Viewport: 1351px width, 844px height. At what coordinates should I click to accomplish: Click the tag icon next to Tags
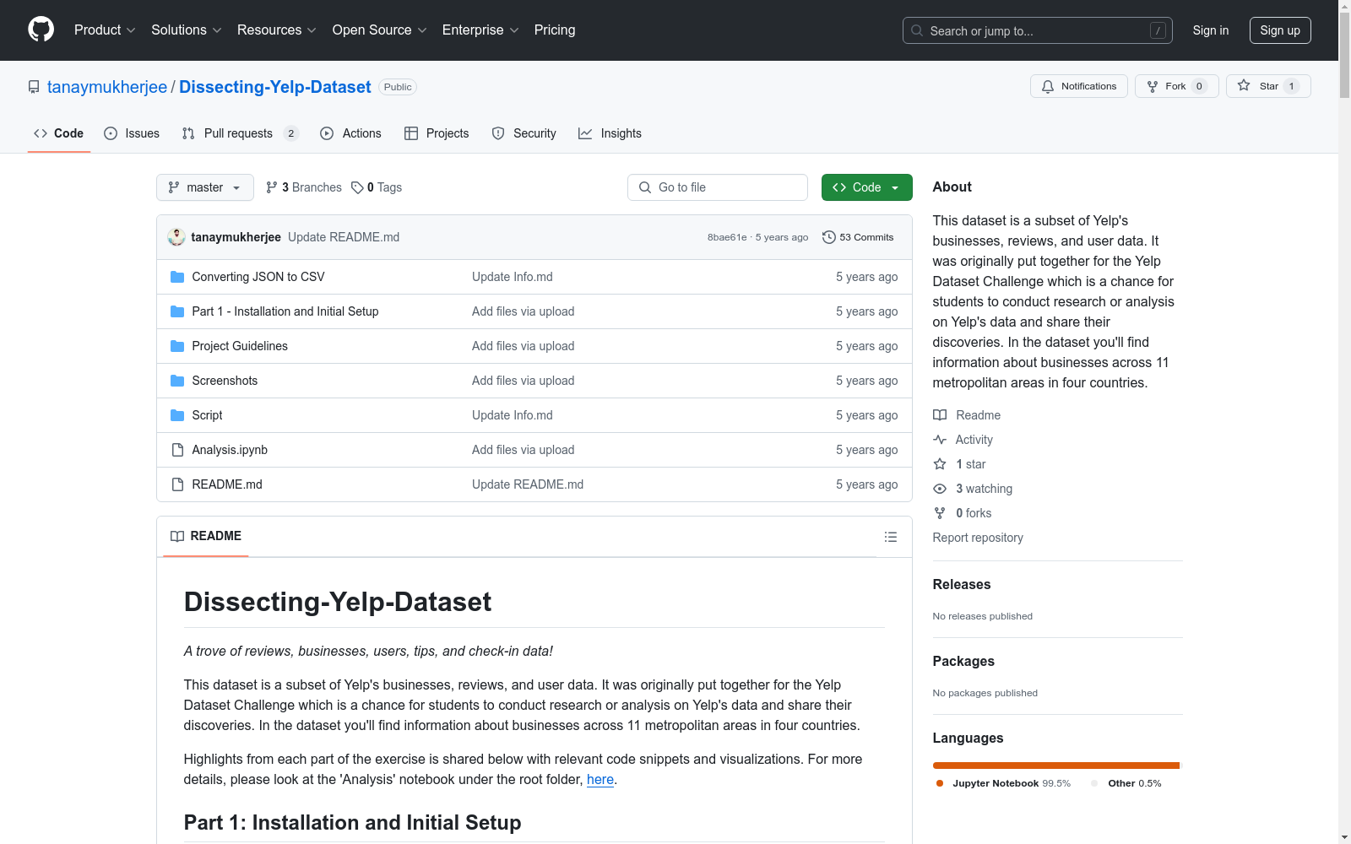(357, 187)
